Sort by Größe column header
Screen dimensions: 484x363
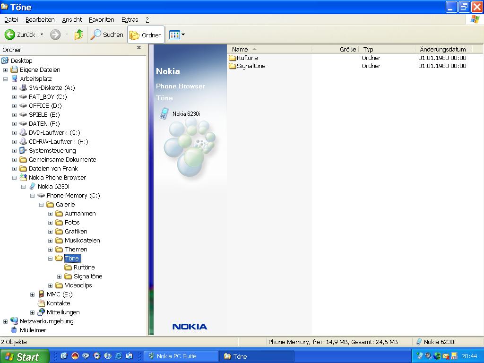[335, 49]
